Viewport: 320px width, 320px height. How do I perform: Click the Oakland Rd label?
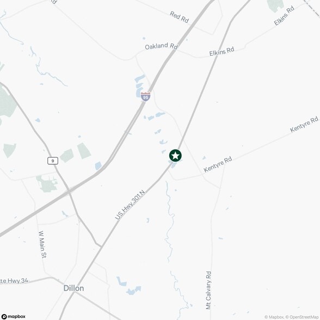(x=161, y=46)
